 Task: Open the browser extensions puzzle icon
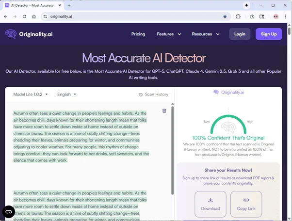pyautogui.click(x=238, y=16)
